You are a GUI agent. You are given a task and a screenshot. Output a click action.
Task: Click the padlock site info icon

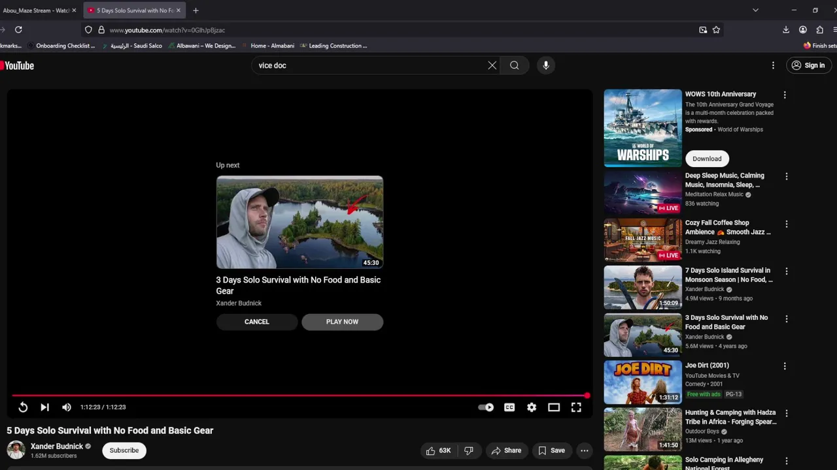pyautogui.click(x=101, y=29)
